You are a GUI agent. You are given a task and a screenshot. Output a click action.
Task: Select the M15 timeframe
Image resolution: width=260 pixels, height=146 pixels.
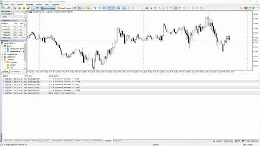point(175,8)
